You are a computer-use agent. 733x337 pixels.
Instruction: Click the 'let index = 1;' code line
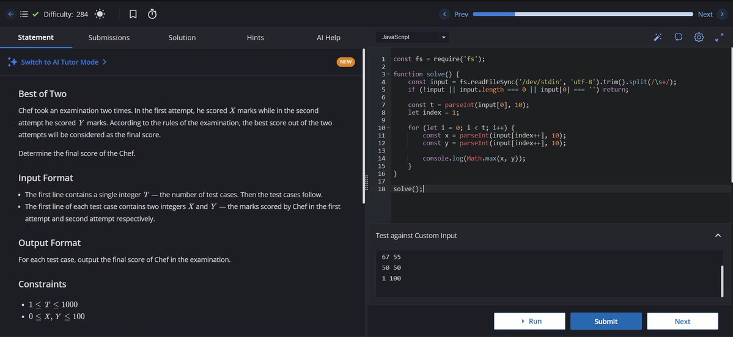(x=433, y=112)
